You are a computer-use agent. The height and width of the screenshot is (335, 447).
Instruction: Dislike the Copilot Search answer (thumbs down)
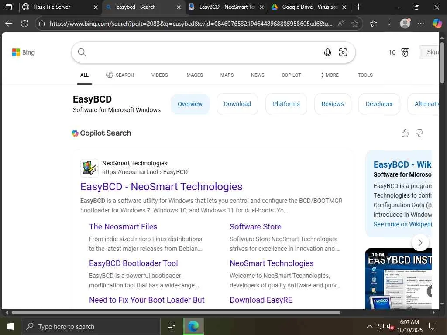419,133
